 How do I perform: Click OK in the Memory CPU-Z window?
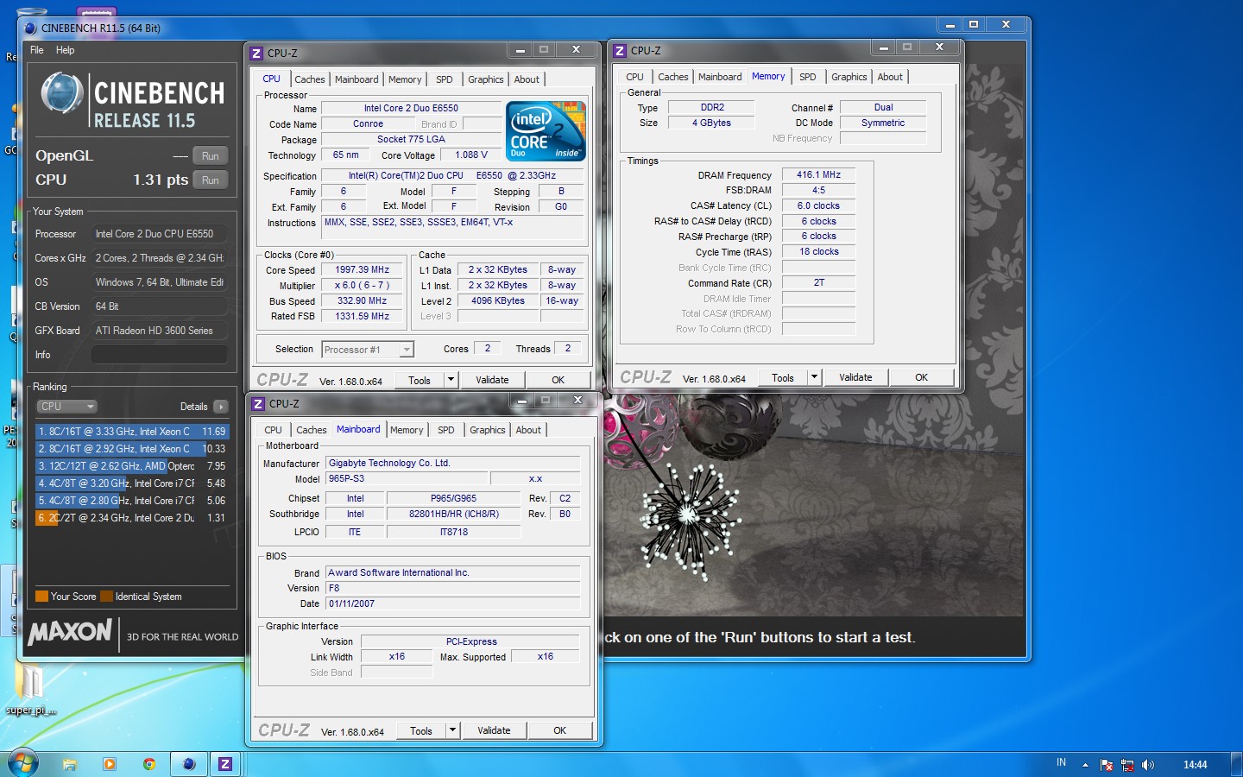click(x=922, y=377)
